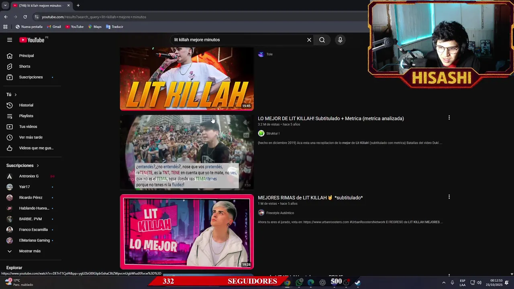Open the Maps bookmark

tap(95, 27)
